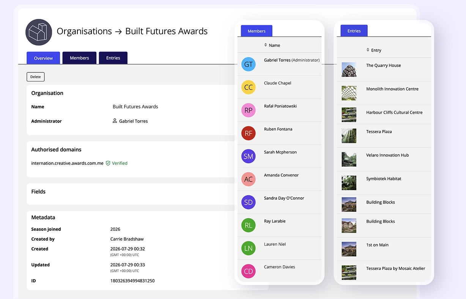Select Sarah Mcpherson member name

click(280, 152)
